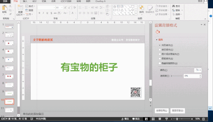Click the Arrange (排列) icon
213x122 pixels.
pos(141,8)
